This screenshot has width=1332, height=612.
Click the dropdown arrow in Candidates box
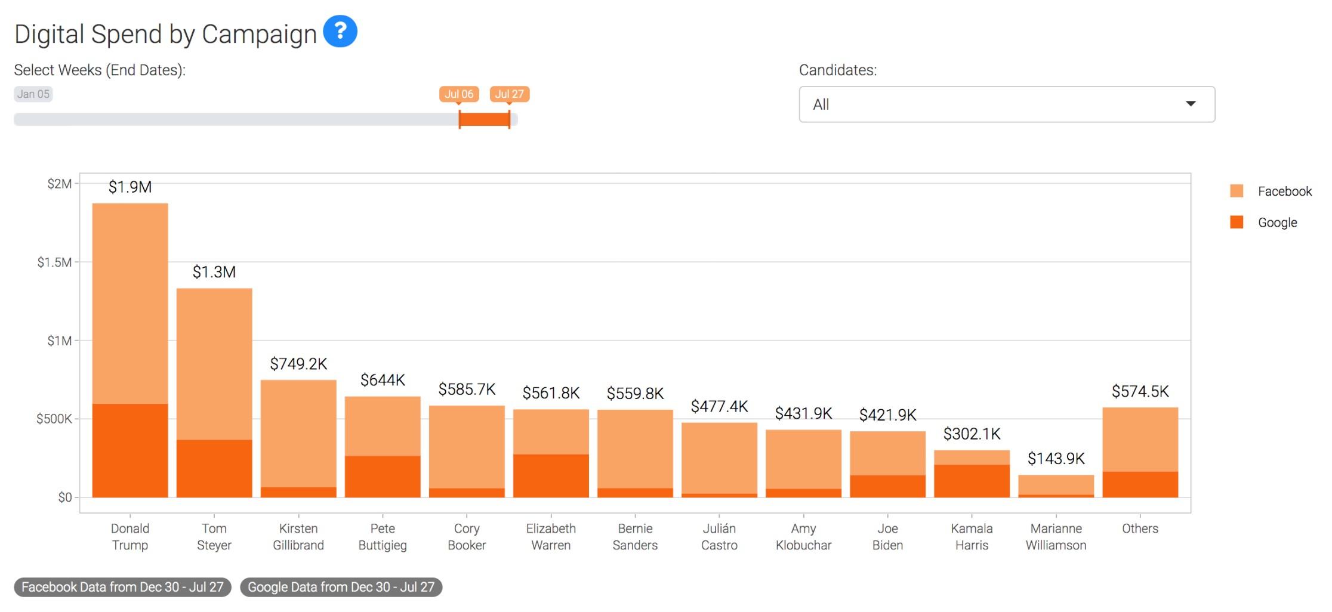(1190, 104)
